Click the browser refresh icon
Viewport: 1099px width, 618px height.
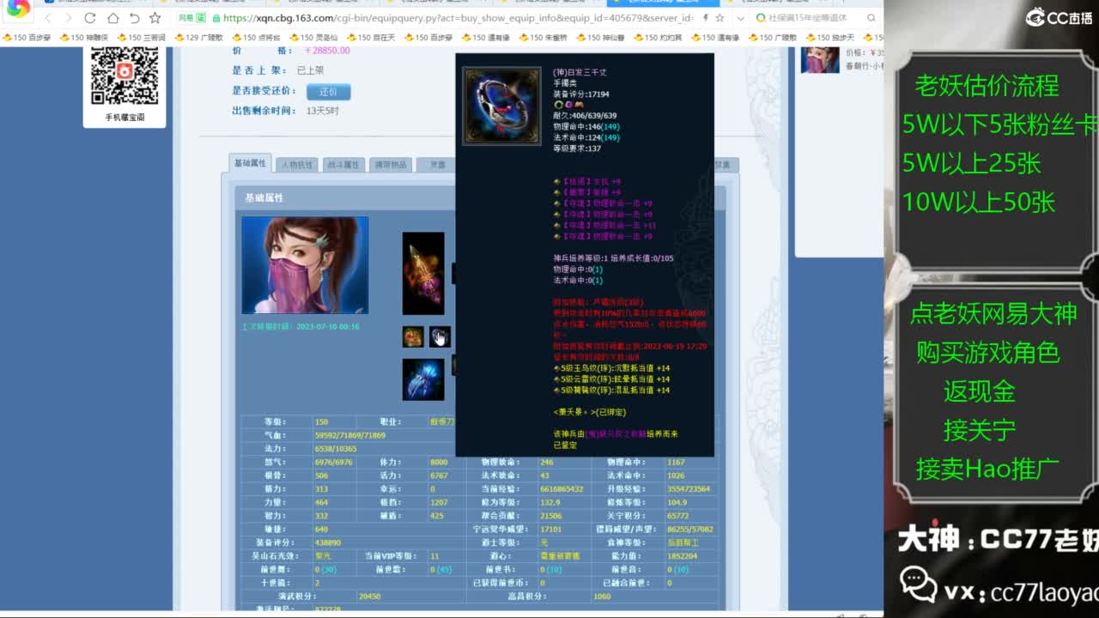tap(90, 18)
